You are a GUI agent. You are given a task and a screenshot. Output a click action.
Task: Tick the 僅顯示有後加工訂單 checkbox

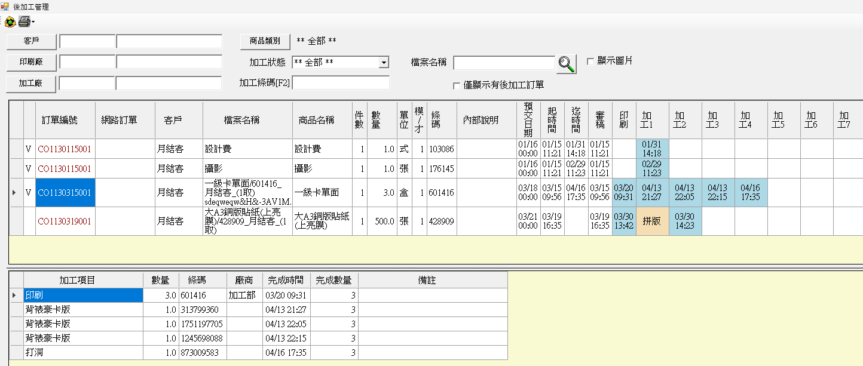tap(457, 85)
